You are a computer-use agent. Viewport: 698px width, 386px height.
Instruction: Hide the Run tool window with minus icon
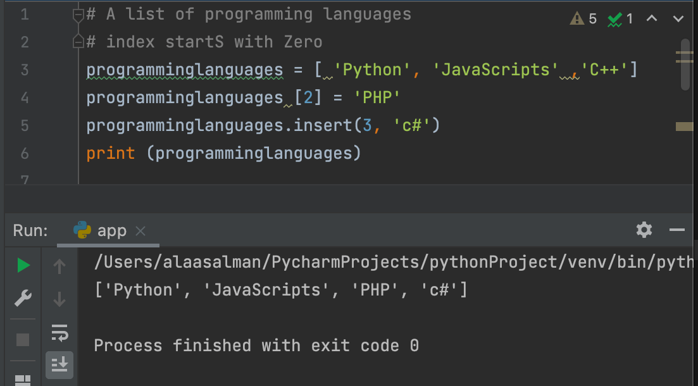point(676,230)
